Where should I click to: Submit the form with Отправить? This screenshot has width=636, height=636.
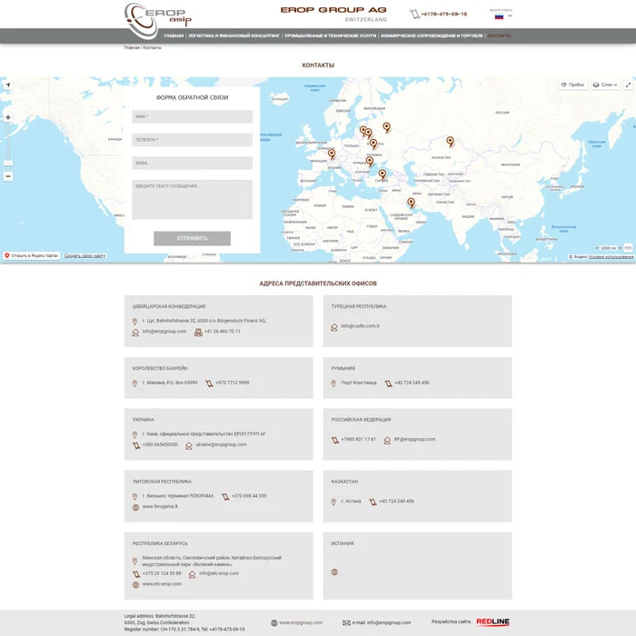pos(193,238)
